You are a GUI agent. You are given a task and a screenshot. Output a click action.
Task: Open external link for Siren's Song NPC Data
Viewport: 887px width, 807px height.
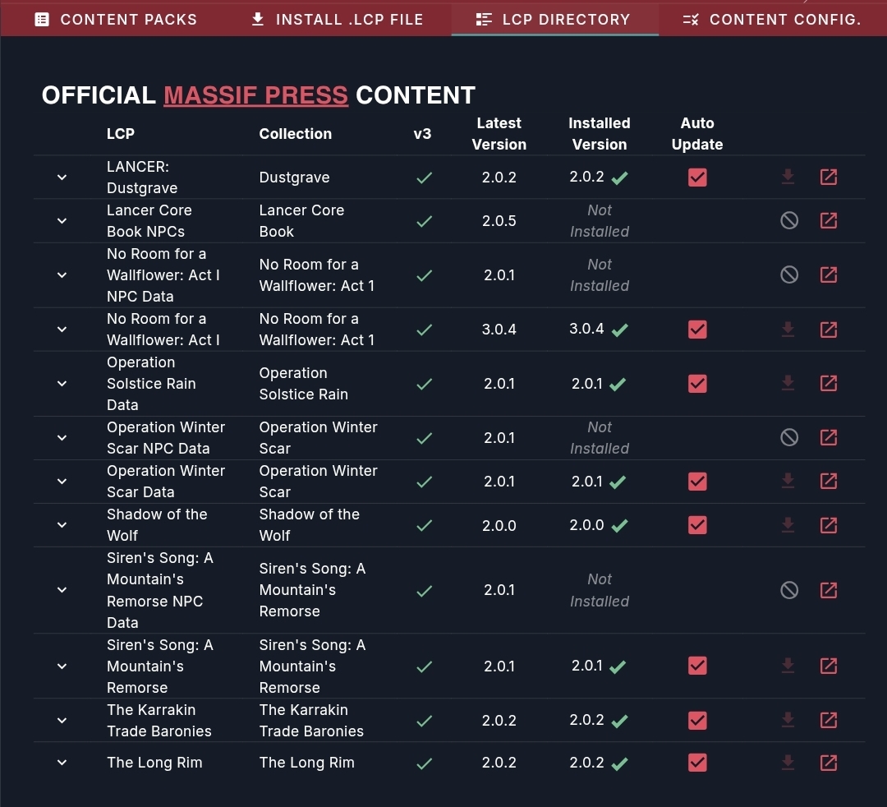[828, 590]
